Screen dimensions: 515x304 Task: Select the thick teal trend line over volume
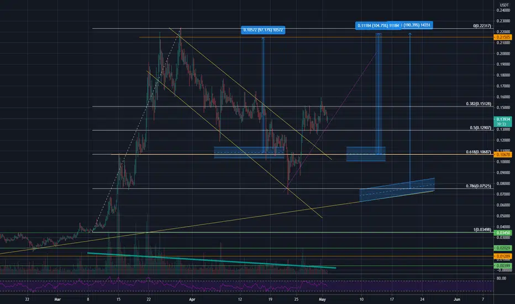coord(212,261)
